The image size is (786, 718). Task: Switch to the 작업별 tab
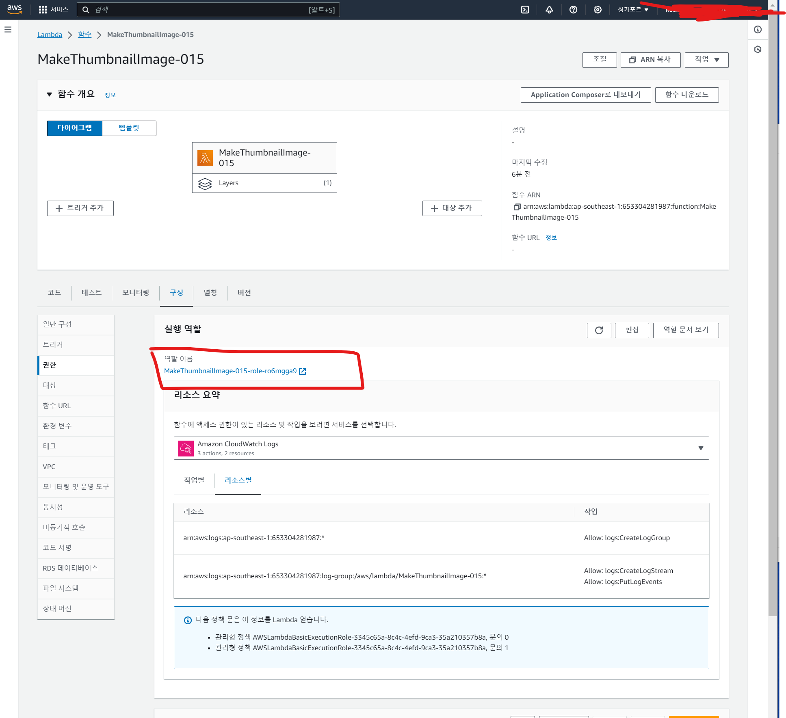coord(194,480)
